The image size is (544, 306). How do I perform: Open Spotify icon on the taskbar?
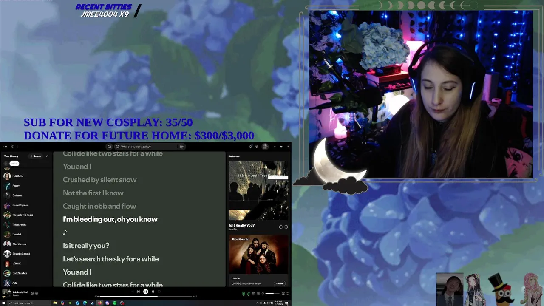115,303
